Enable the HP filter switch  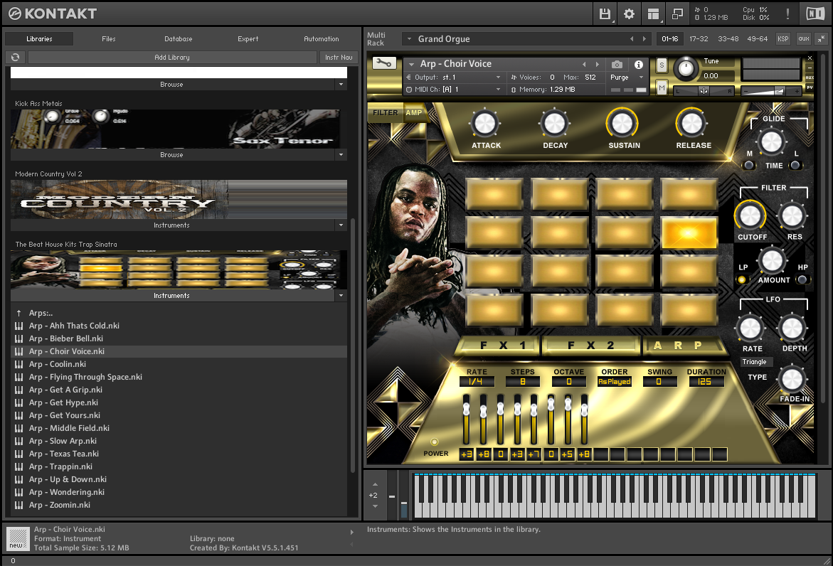(x=802, y=280)
